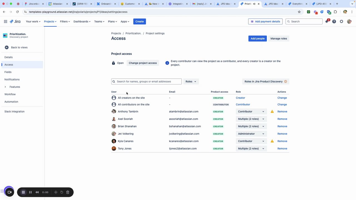Reload the page in the browser
The width and height of the screenshot is (356, 200).
click(17, 12)
